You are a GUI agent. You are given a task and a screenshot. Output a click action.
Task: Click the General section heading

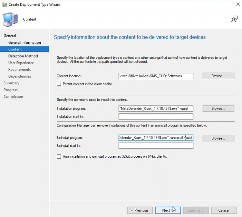[10, 36]
